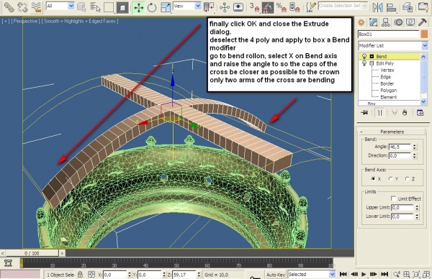Choose the Select Object arrow tool
432x279 pixels.
pos(81,7)
